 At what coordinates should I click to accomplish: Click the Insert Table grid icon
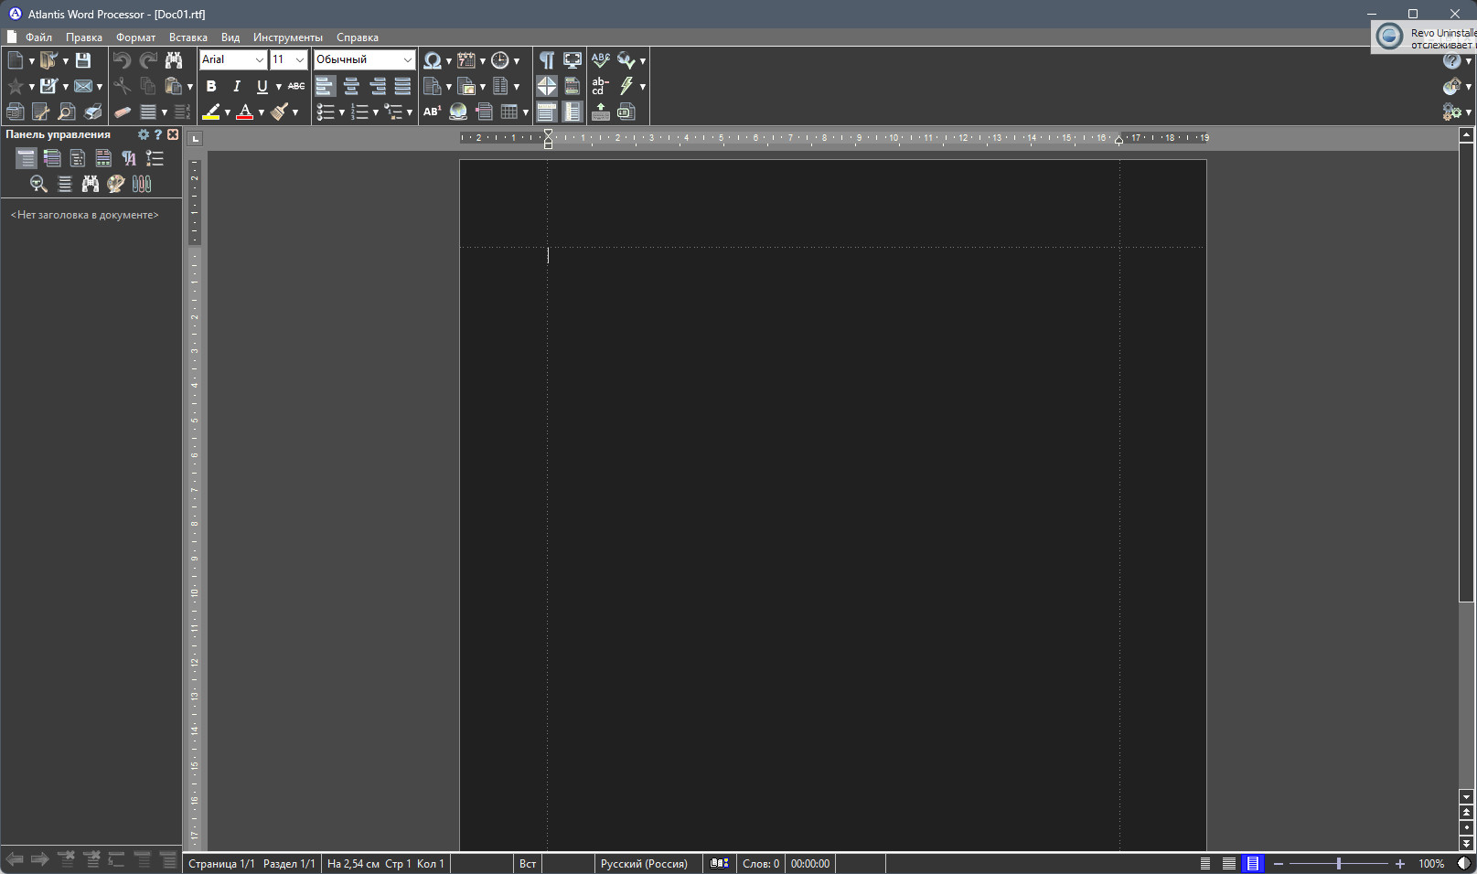509,112
